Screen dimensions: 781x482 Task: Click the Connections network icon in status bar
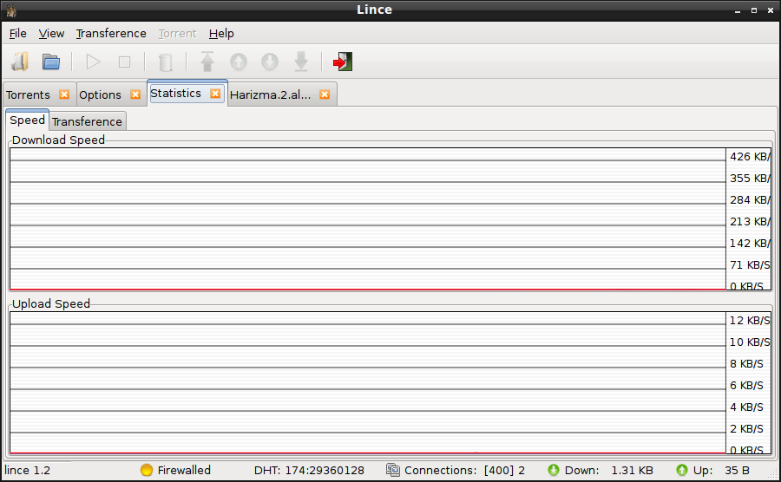pos(393,470)
